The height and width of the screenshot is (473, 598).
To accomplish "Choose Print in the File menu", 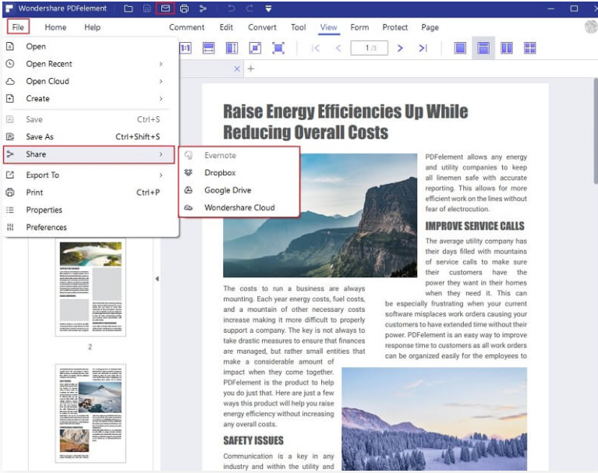I will click(x=90, y=192).
